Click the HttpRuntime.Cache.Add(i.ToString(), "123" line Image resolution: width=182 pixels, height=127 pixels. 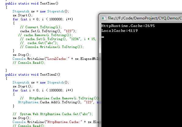tap(59, 102)
